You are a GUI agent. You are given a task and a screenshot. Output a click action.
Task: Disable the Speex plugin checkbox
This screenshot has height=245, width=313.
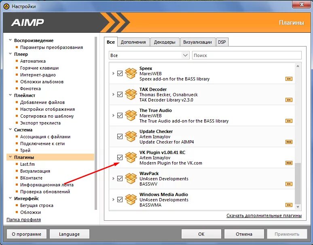click(120, 73)
